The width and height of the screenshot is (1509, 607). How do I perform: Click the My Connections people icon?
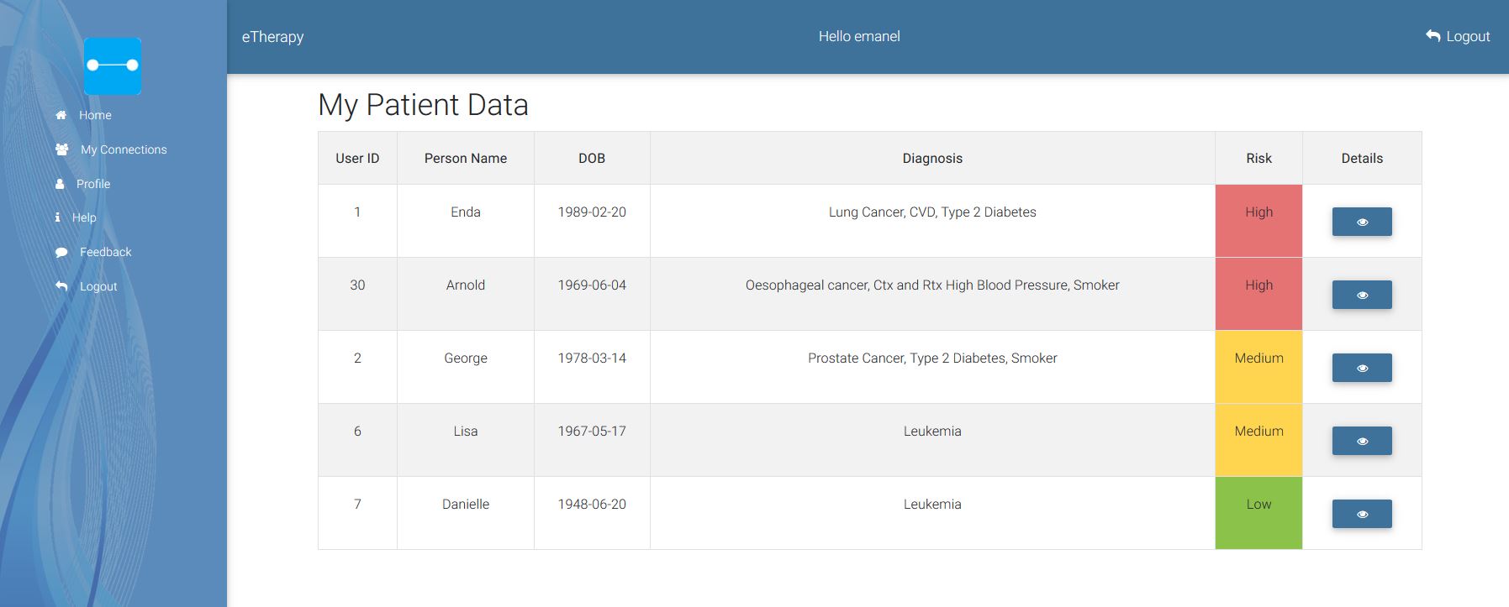(62, 149)
